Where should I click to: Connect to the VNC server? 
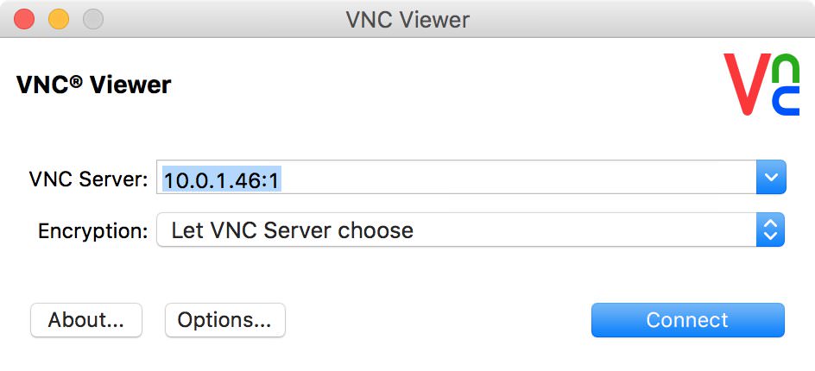pos(687,320)
